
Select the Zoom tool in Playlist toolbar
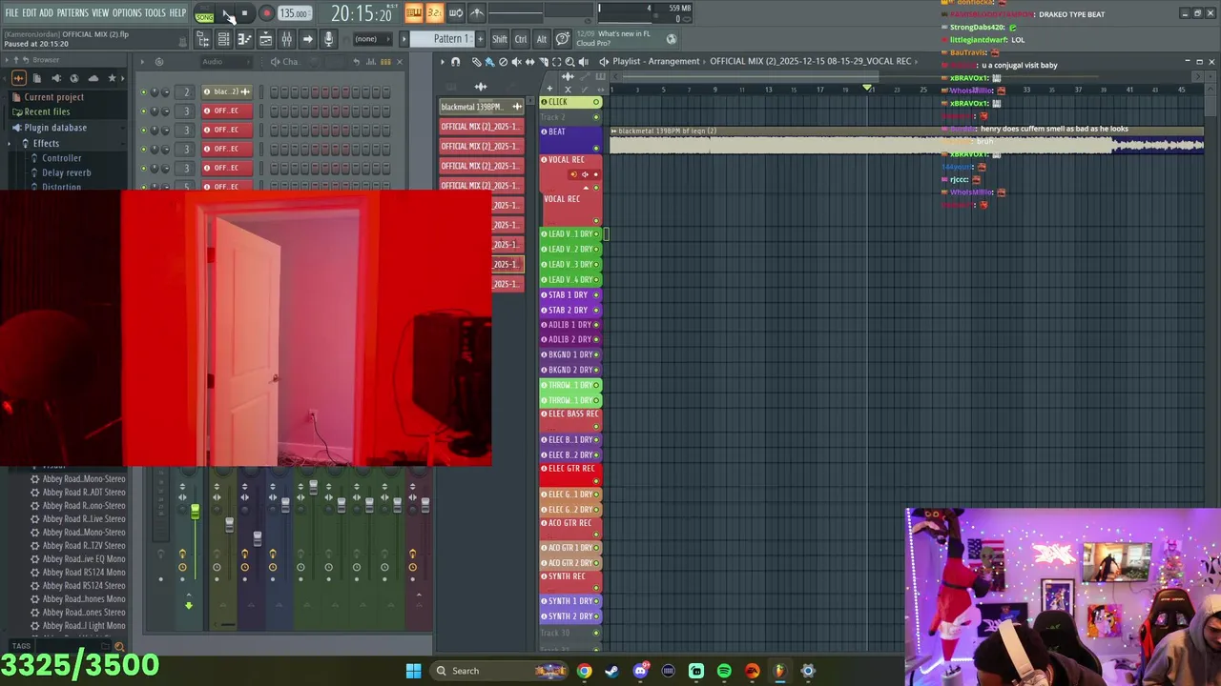click(569, 62)
